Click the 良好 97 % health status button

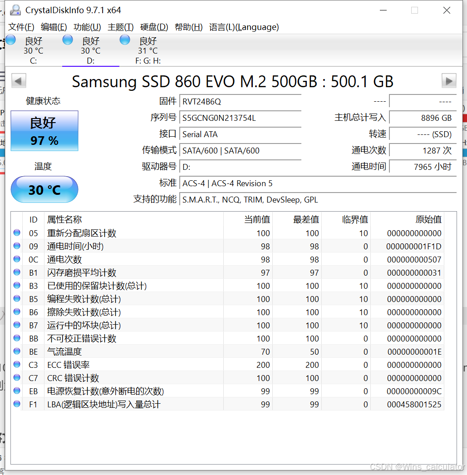coord(44,131)
